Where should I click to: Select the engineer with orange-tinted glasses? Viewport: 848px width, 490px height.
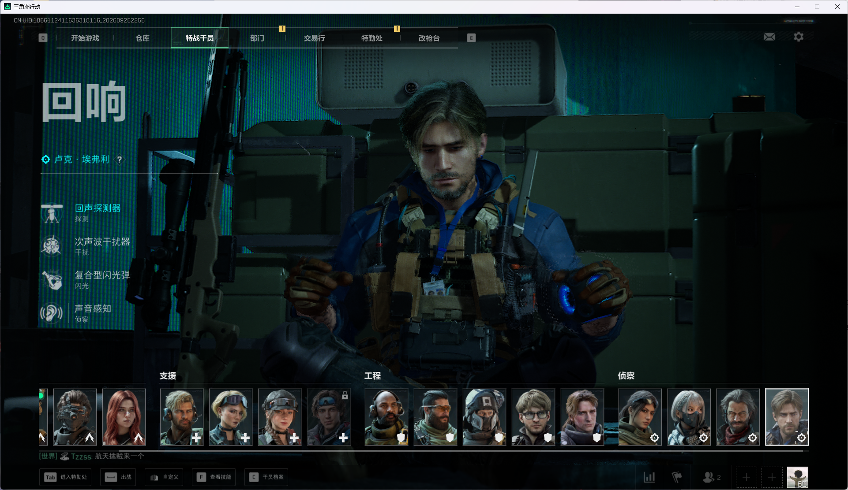tap(435, 417)
